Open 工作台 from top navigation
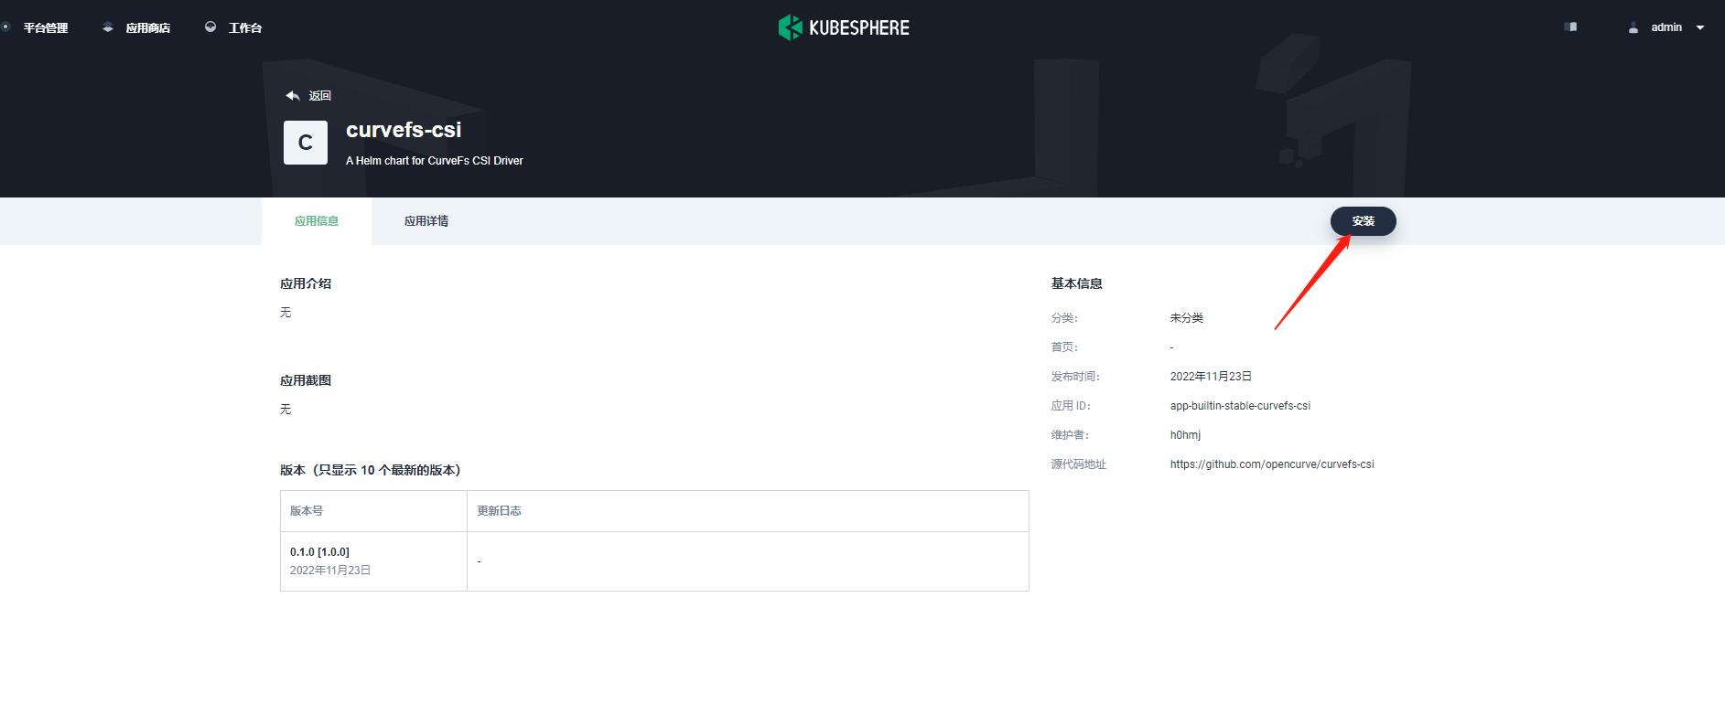The image size is (1725, 704). 245,28
